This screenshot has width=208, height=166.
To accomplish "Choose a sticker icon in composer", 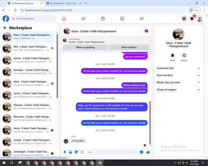I will (x=76, y=152).
